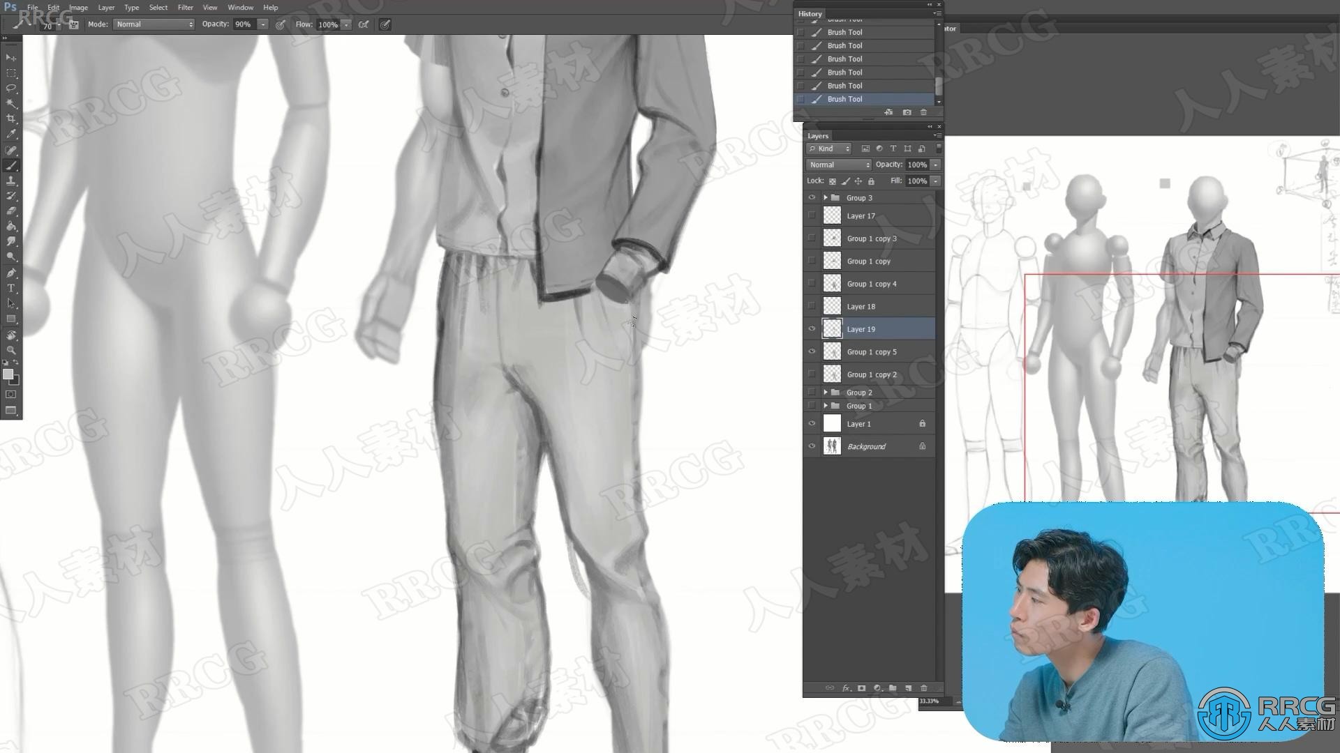Toggle visibility of Layer 19

click(x=812, y=328)
